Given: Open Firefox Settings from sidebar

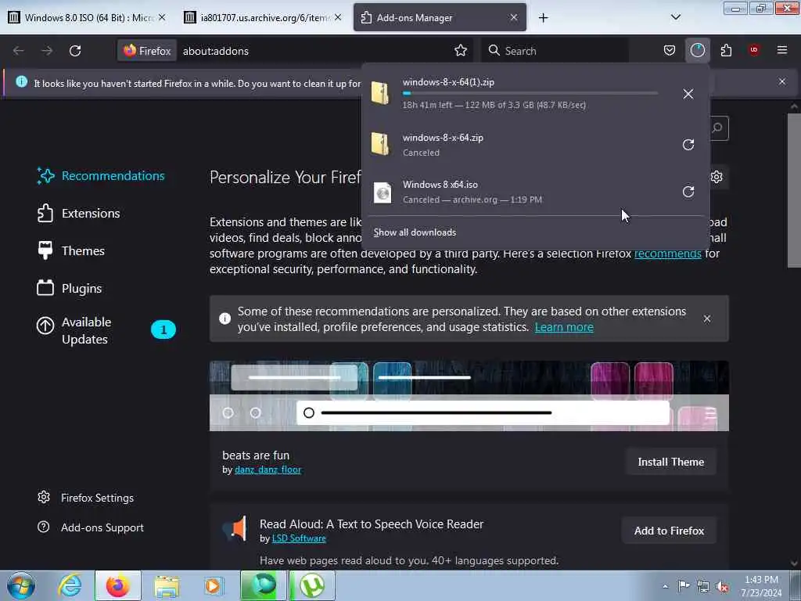Looking at the screenshot, I should pyautogui.click(x=86, y=498).
